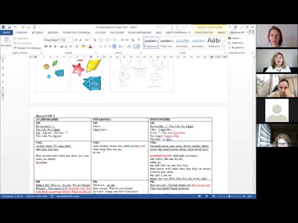Apply strikethrough formatting
This screenshot has width=298, height=223.
(x=61, y=46)
